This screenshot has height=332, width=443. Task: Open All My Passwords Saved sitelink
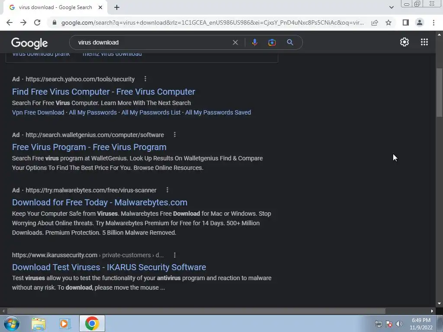(x=218, y=112)
